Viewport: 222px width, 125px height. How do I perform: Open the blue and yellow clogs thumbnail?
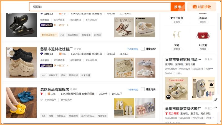click(x=21, y=102)
